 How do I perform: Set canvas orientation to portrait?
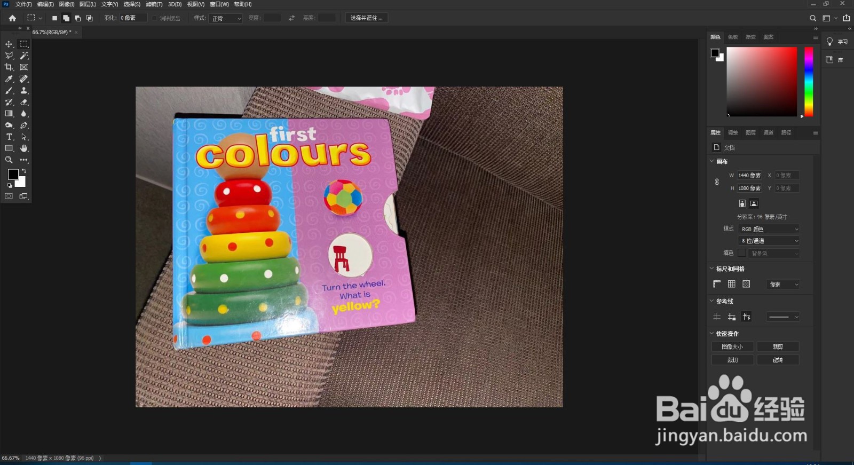[742, 203]
